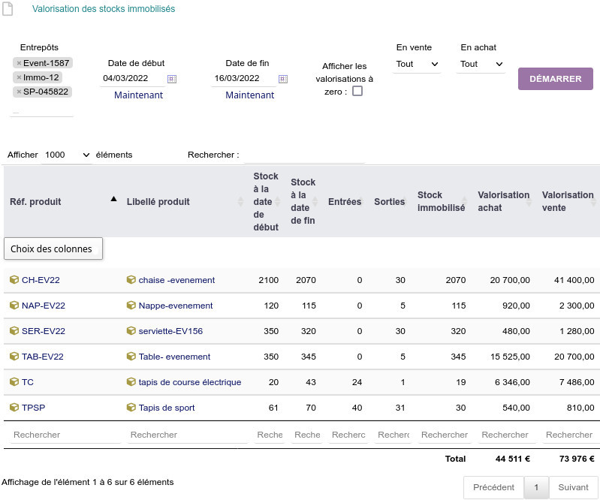This screenshot has height=500, width=600.
Task: Enable Afficher les valorisations à zero checkbox
Action: 357,92
